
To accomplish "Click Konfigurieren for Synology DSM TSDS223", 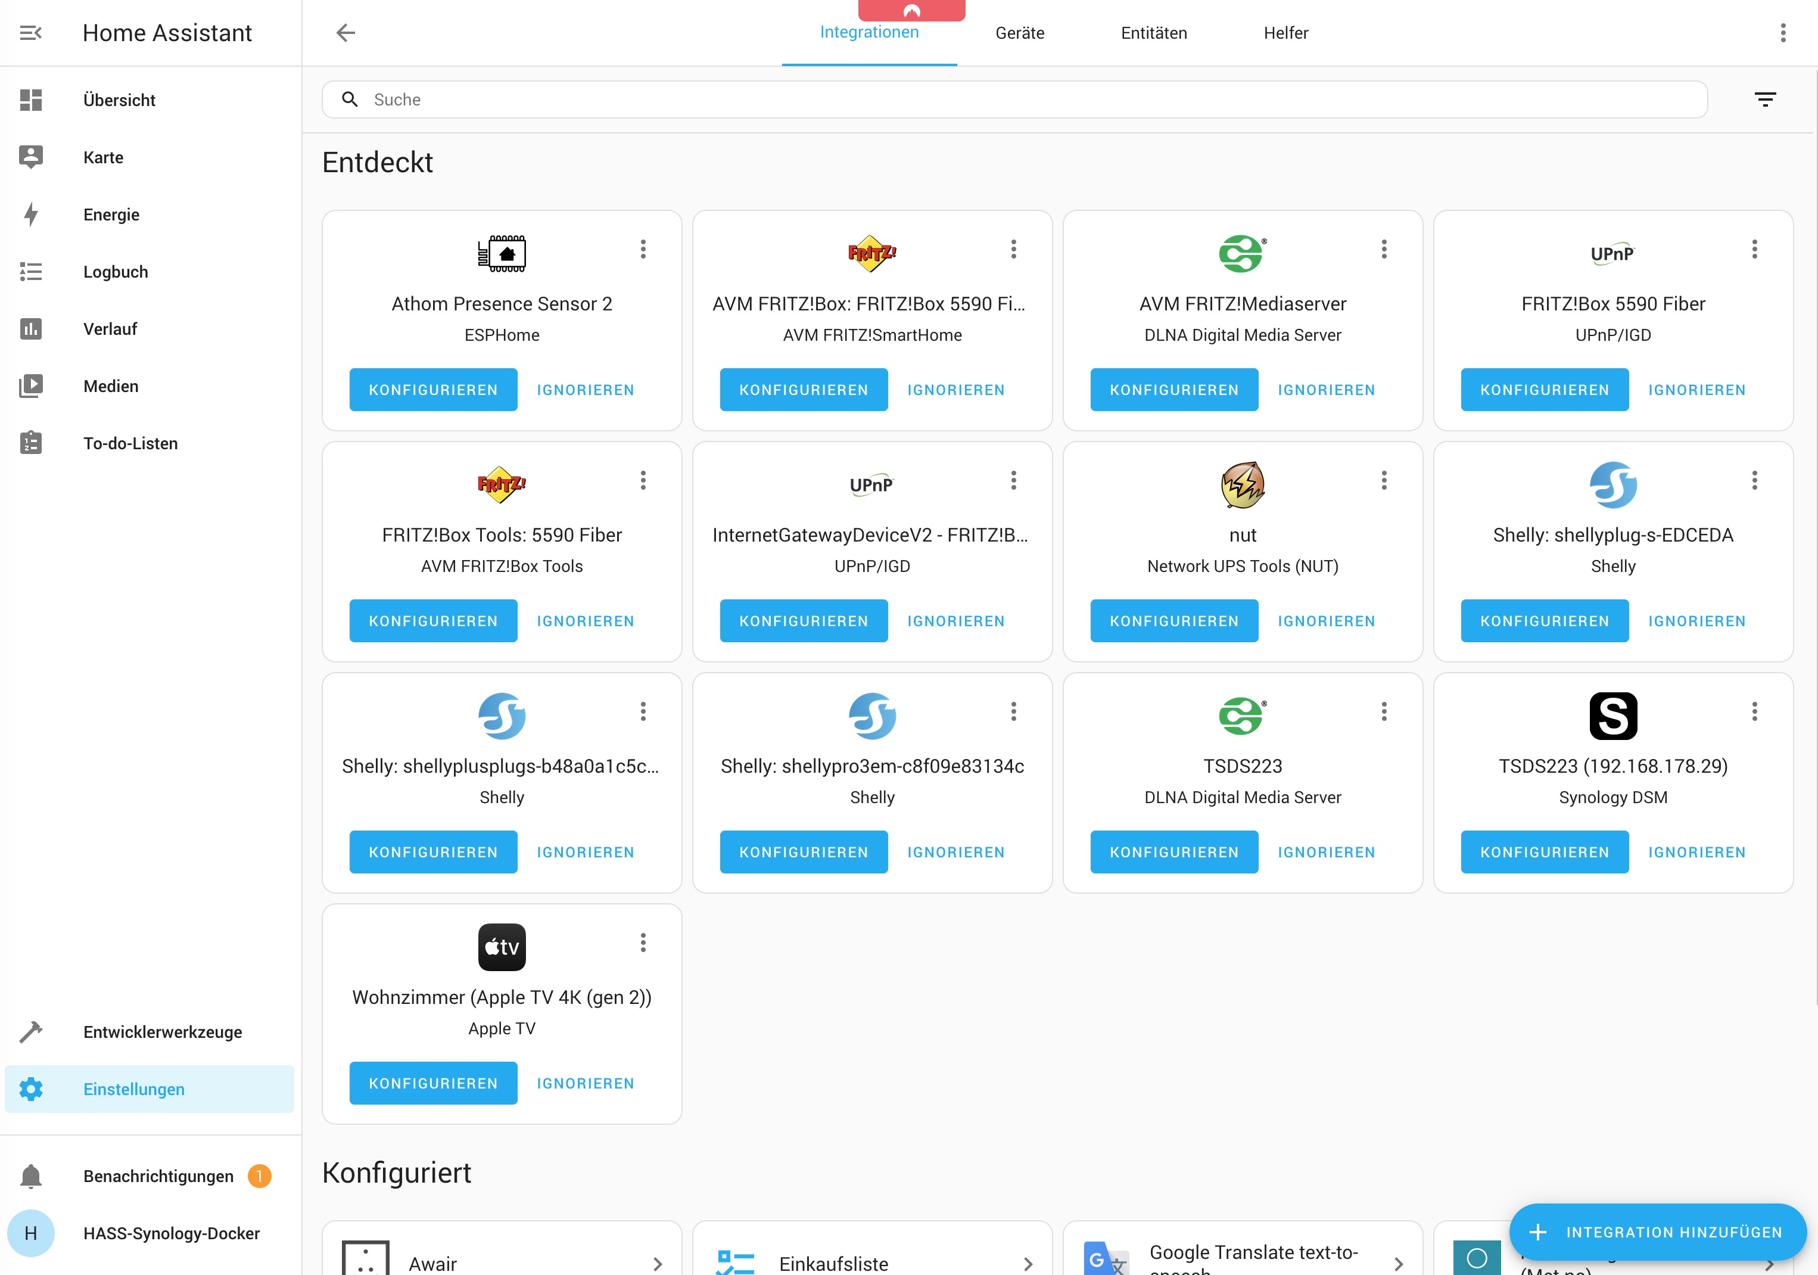I will click(x=1544, y=852).
